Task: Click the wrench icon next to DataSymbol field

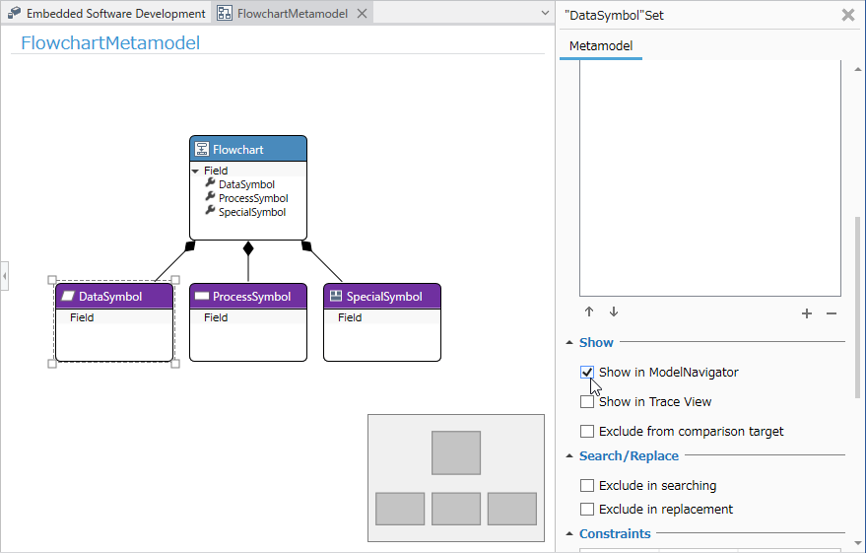Action: click(210, 183)
